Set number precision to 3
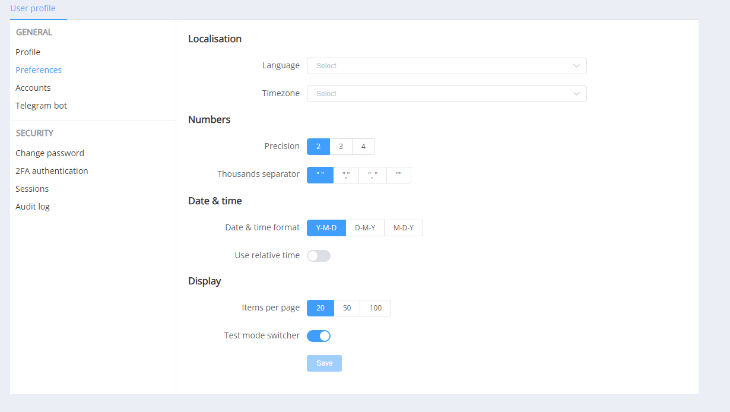Viewport: 730px width, 412px height. (x=341, y=147)
